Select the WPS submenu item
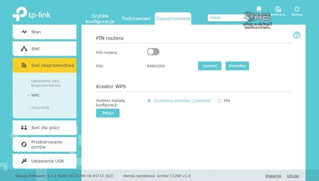Image resolution: width=319 pixels, height=181 pixels. click(x=35, y=95)
